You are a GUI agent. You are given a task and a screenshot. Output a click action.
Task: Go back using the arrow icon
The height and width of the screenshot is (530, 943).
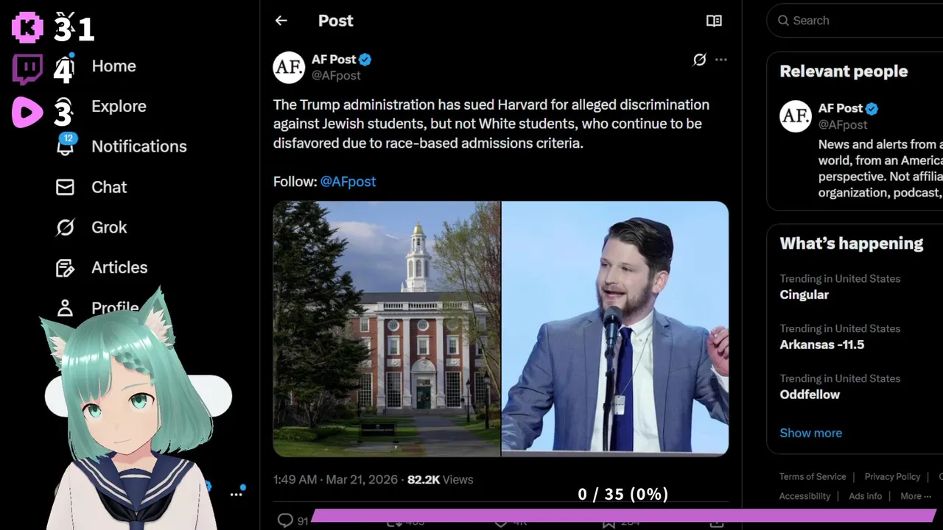[281, 21]
